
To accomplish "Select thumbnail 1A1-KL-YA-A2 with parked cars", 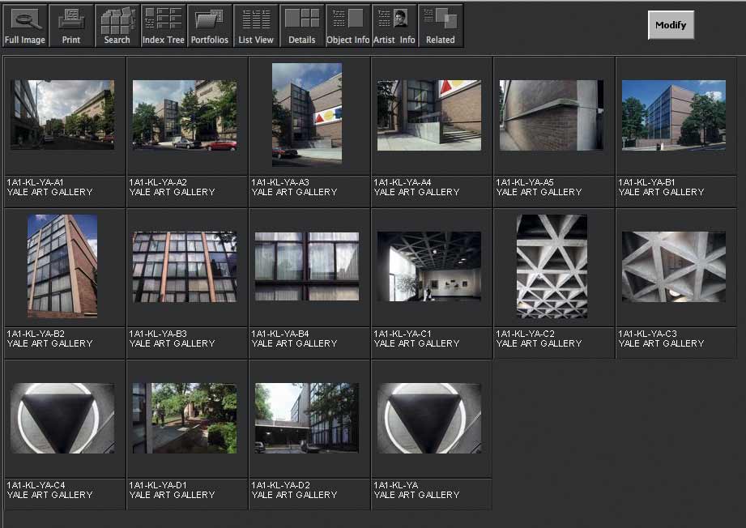I will (x=185, y=115).
